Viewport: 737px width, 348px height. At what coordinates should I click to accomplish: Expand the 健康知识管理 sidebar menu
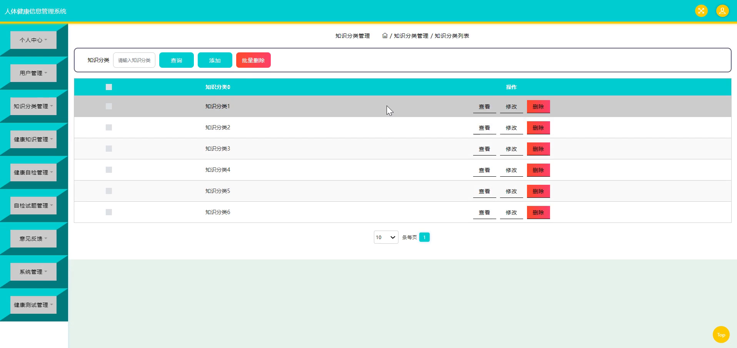click(33, 139)
